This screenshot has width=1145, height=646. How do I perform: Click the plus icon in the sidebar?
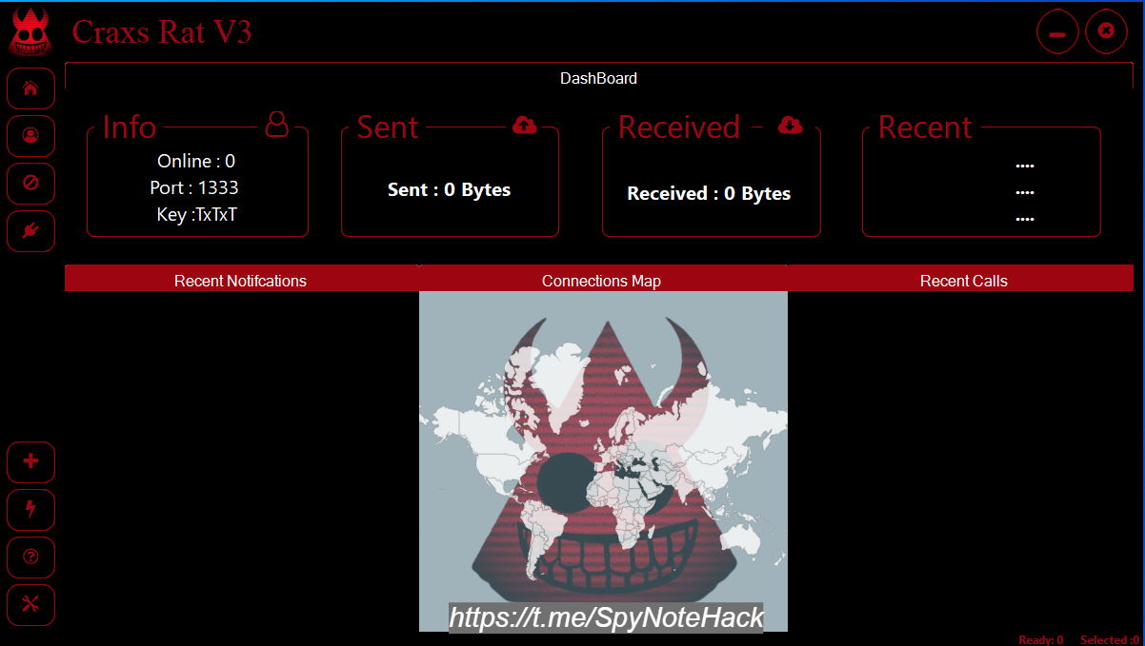click(x=30, y=461)
